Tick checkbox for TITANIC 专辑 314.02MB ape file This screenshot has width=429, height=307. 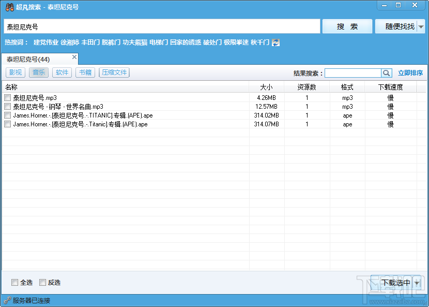point(8,115)
